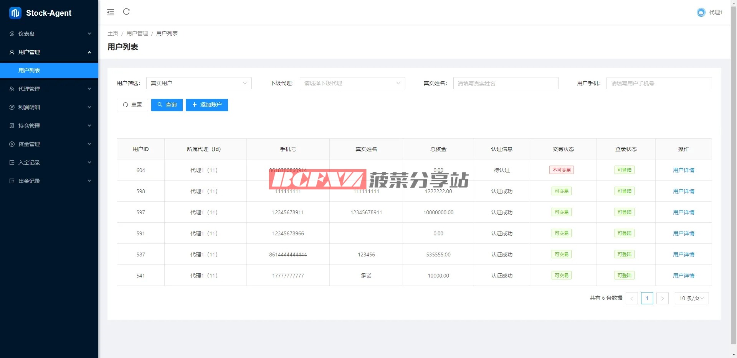This screenshot has width=737, height=358.
Task: Click the 重置 reset button
Action: (132, 105)
